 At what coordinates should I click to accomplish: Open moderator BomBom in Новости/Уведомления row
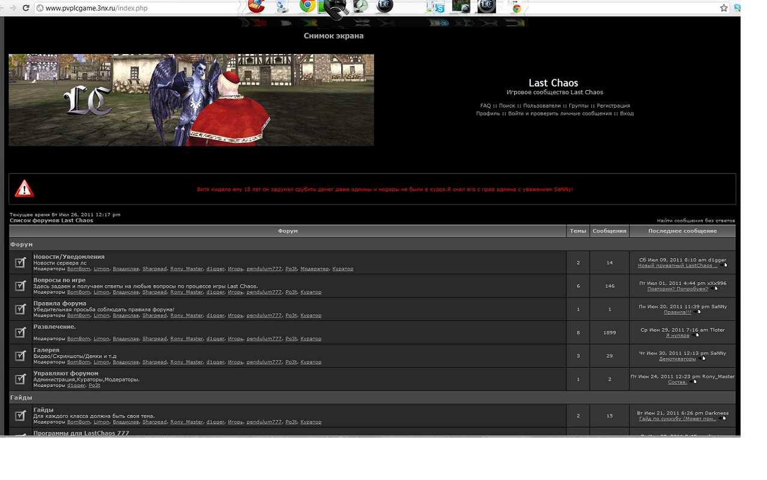click(x=78, y=269)
